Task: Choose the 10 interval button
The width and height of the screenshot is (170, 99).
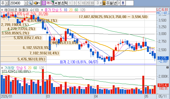Action: tap(83, 3)
